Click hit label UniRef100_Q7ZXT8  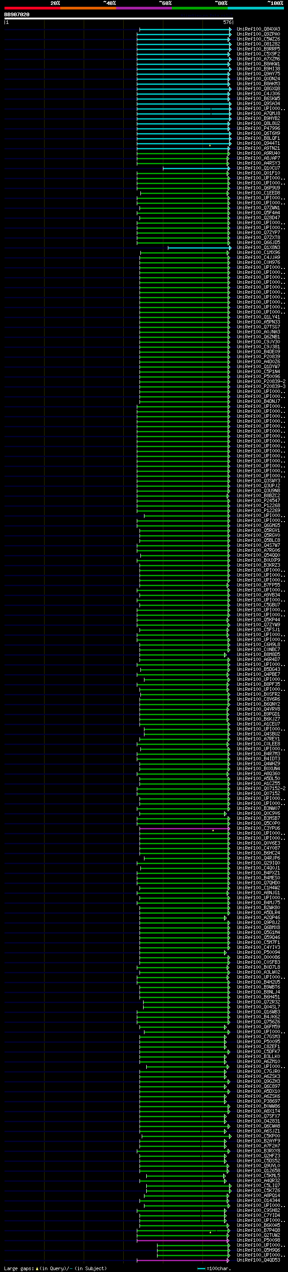[x=258, y=237]
